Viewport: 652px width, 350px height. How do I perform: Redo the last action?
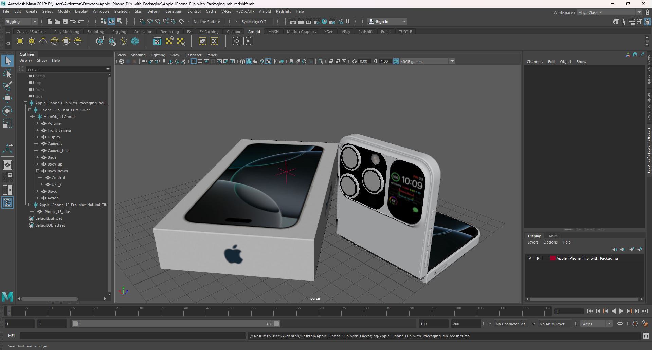(81, 21)
